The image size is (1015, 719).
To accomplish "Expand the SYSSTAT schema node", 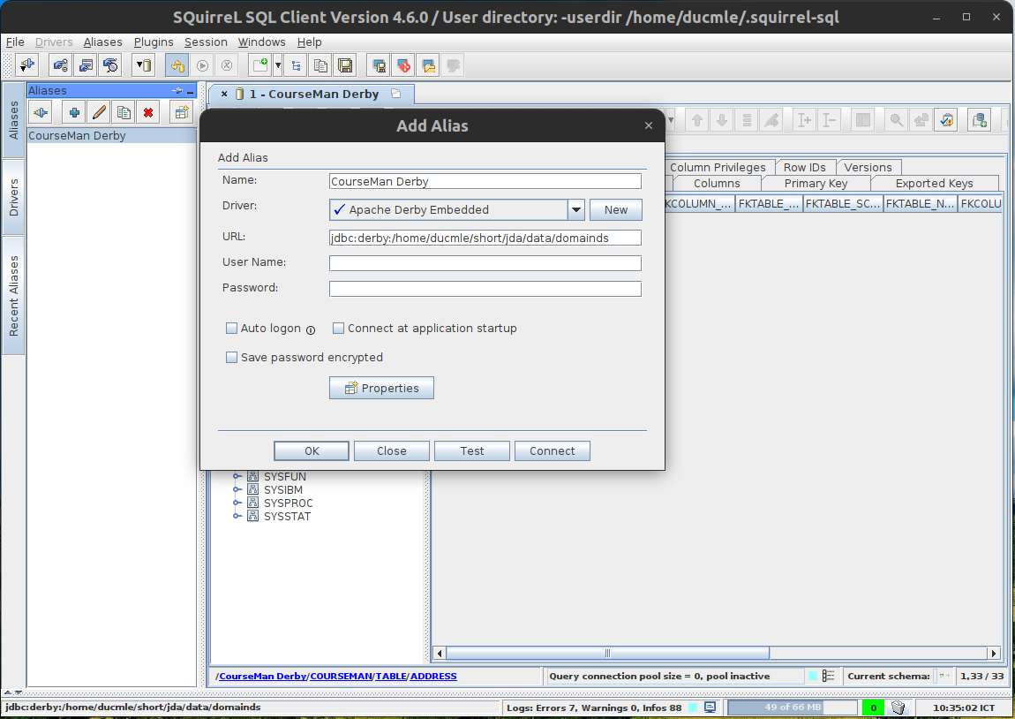I will [x=237, y=516].
